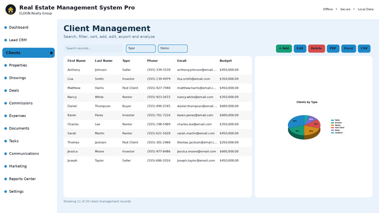This screenshot has height=213, width=379.
Task: Open Expenses page
Action: pyautogui.click(x=18, y=115)
